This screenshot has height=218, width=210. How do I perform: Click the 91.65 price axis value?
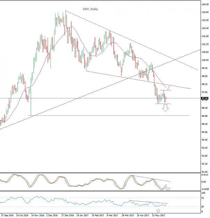pos(205,172)
